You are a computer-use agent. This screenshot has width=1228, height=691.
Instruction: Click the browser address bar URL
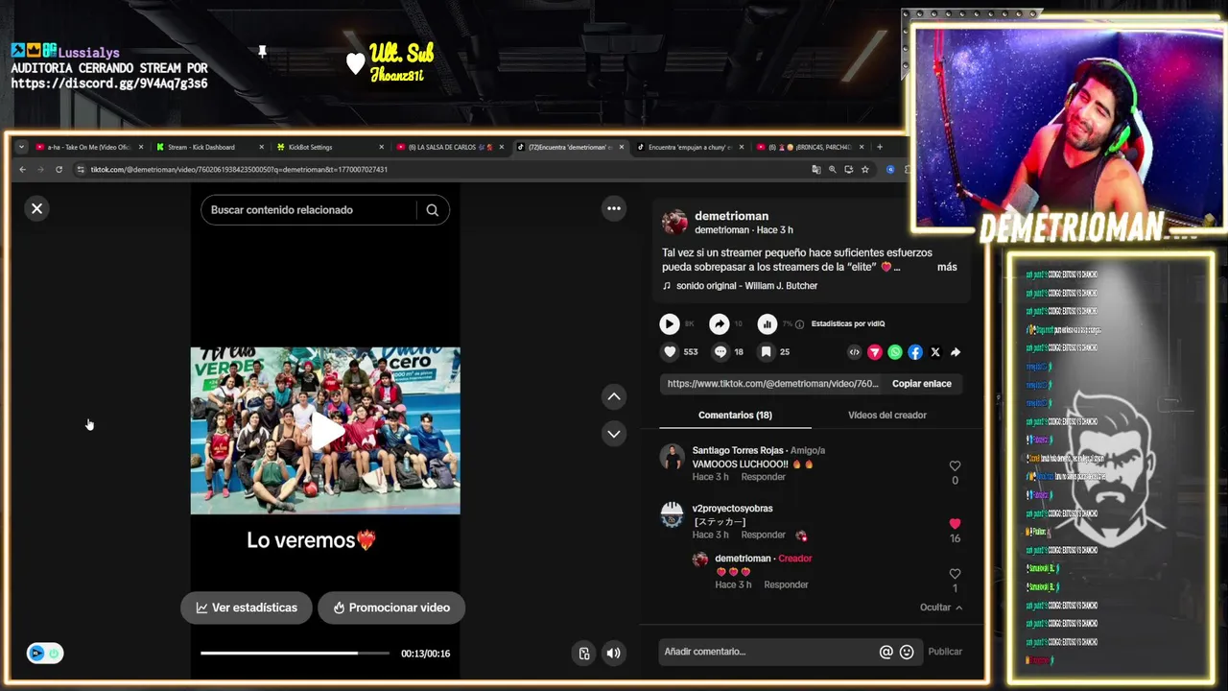pos(239,170)
